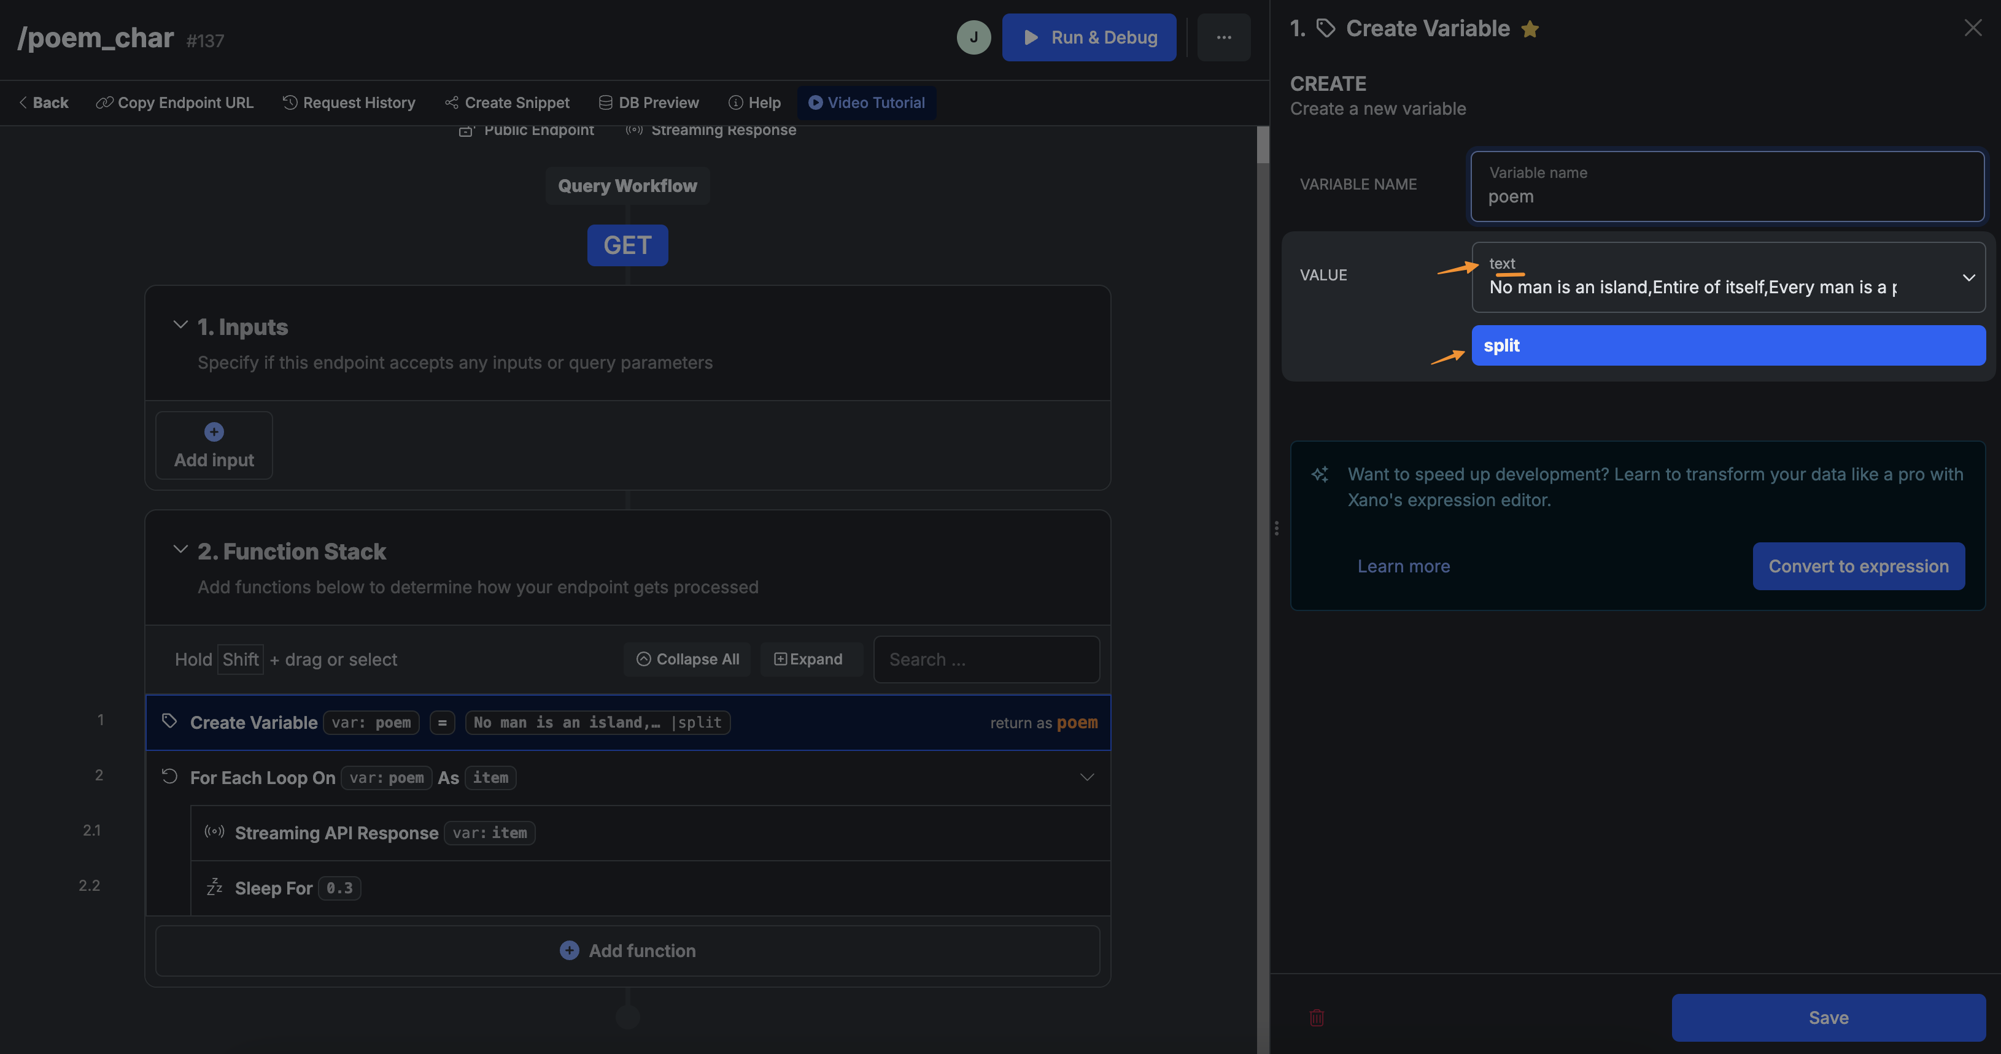Open the three-dots more options menu
The height and width of the screenshot is (1054, 2001).
click(1223, 37)
